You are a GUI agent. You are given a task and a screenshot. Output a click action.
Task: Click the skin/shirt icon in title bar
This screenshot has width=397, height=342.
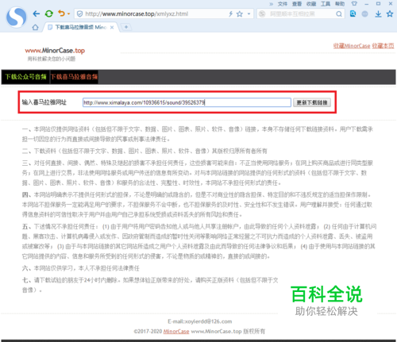(x=354, y=3)
